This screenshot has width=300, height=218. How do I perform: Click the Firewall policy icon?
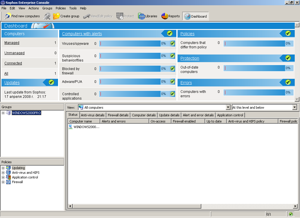coord(8,182)
